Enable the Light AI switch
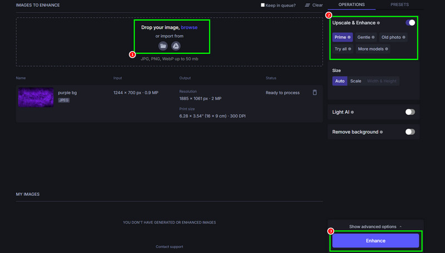 tap(410, 112)
